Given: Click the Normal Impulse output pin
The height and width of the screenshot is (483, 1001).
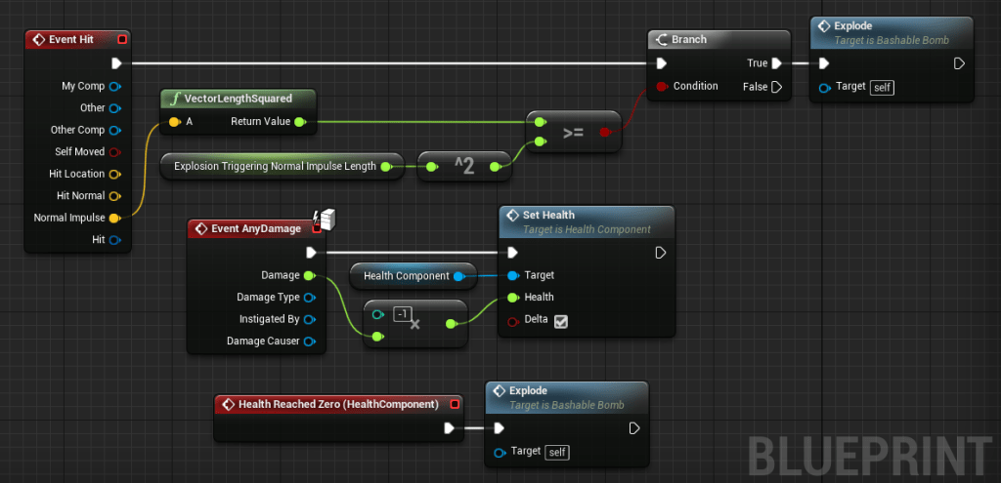Looking at the screenshot, I should coord(114,218).
